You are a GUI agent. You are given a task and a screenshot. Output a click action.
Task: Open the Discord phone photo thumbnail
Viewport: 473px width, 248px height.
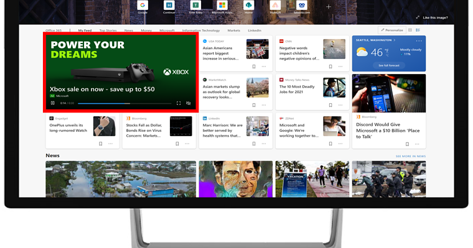389,93
